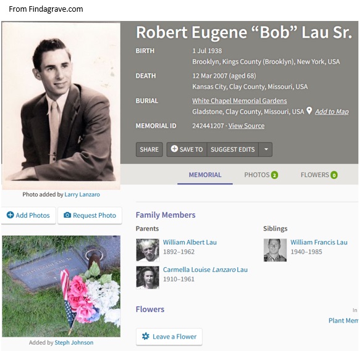Click the birthplace text Brooklyn, Kings County
The image size is (359, 351).
pyautogui.click(x=266, y=62)
